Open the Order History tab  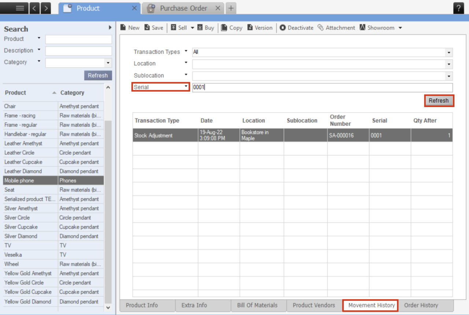tap(421, 305)
